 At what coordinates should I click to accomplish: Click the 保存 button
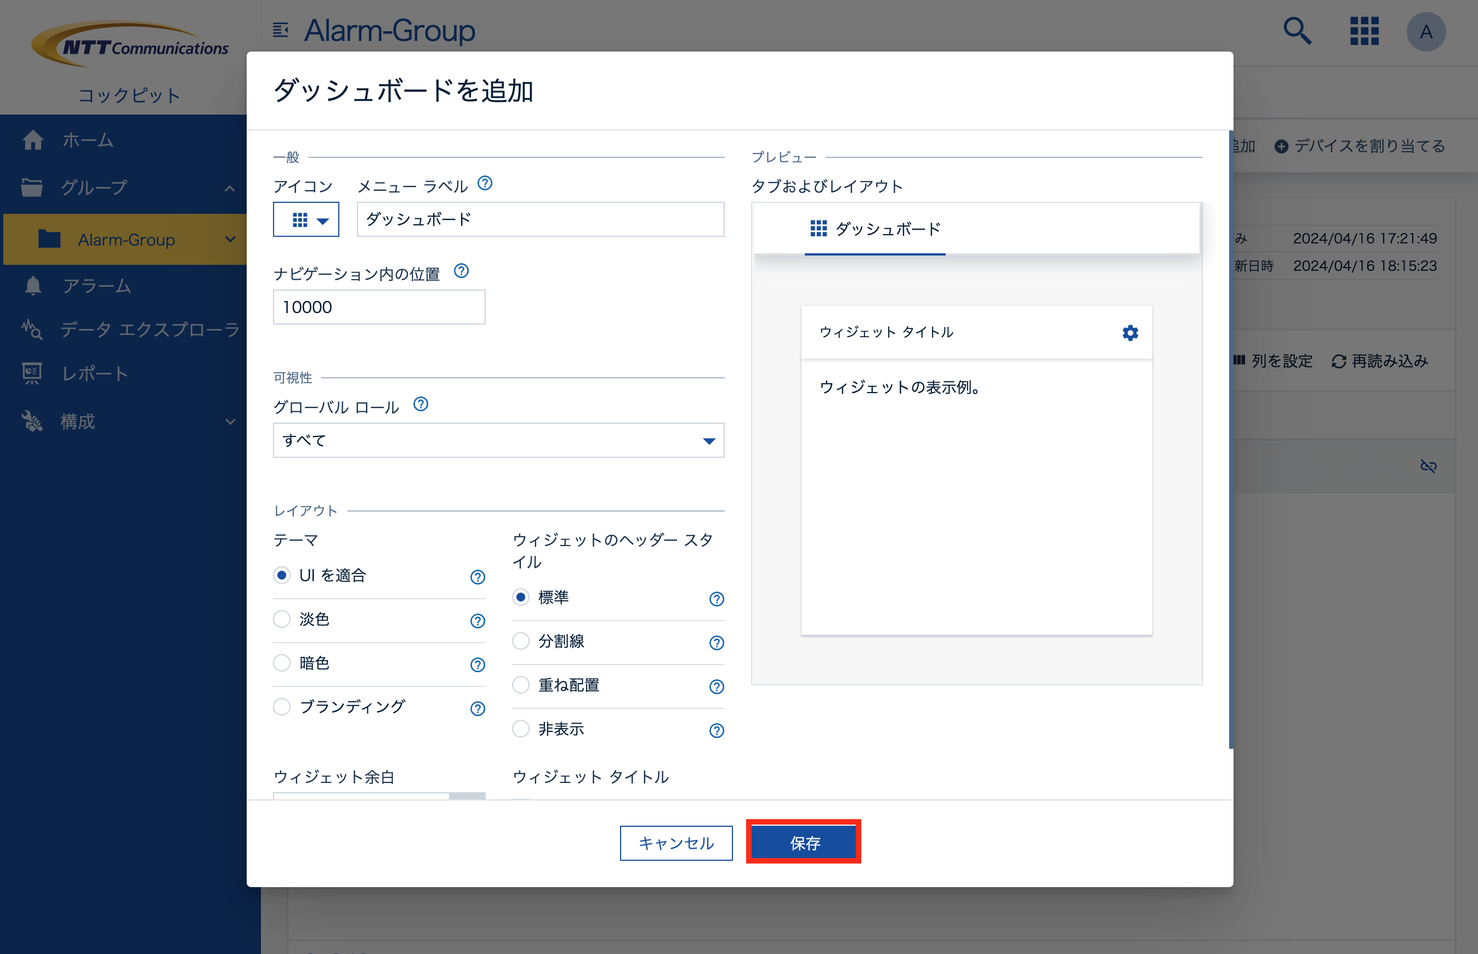(804, 843)
